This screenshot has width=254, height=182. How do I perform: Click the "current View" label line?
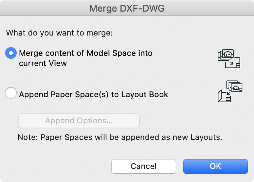43,63
